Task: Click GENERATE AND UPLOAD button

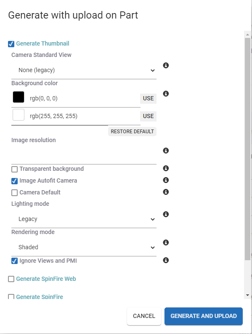Action: (x=204, y=316)
